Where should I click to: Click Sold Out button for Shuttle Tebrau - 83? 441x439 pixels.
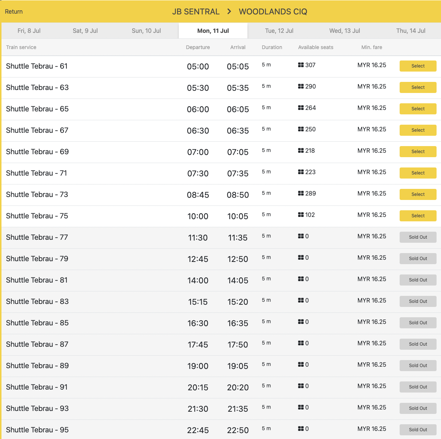click(418, 301)
